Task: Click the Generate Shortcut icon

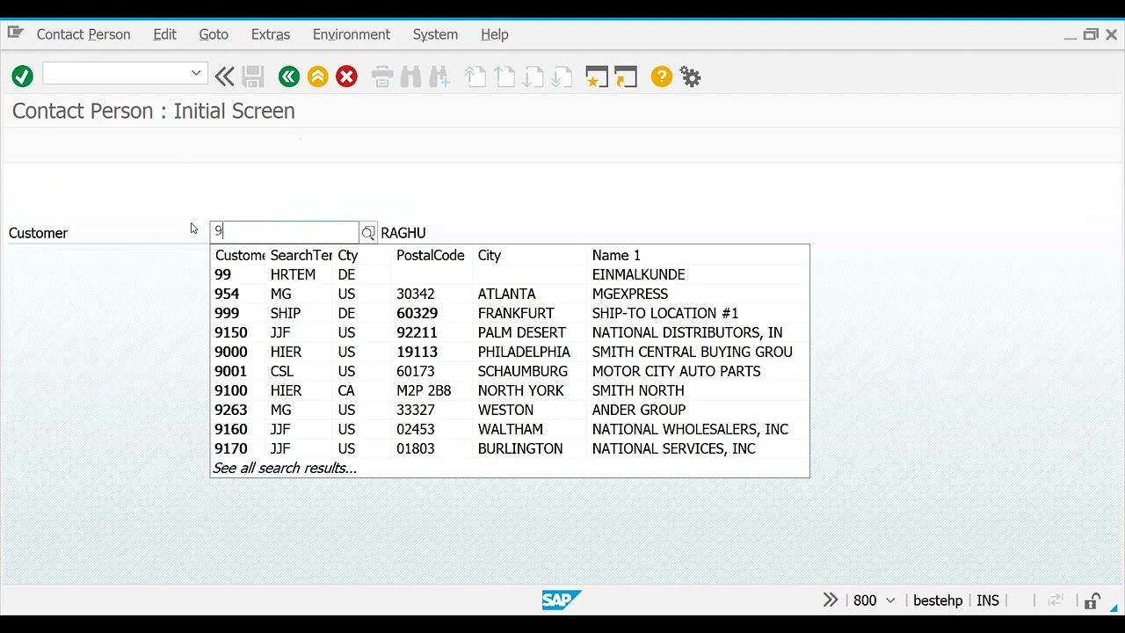Action: point(626,76)
